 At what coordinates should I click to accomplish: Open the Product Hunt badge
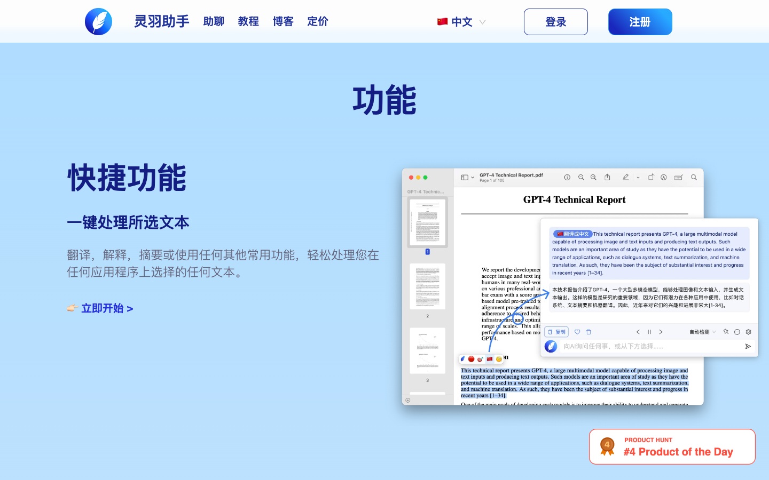coord(672,447)
